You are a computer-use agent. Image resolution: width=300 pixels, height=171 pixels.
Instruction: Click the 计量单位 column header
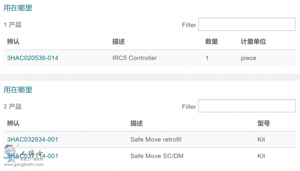253,42
